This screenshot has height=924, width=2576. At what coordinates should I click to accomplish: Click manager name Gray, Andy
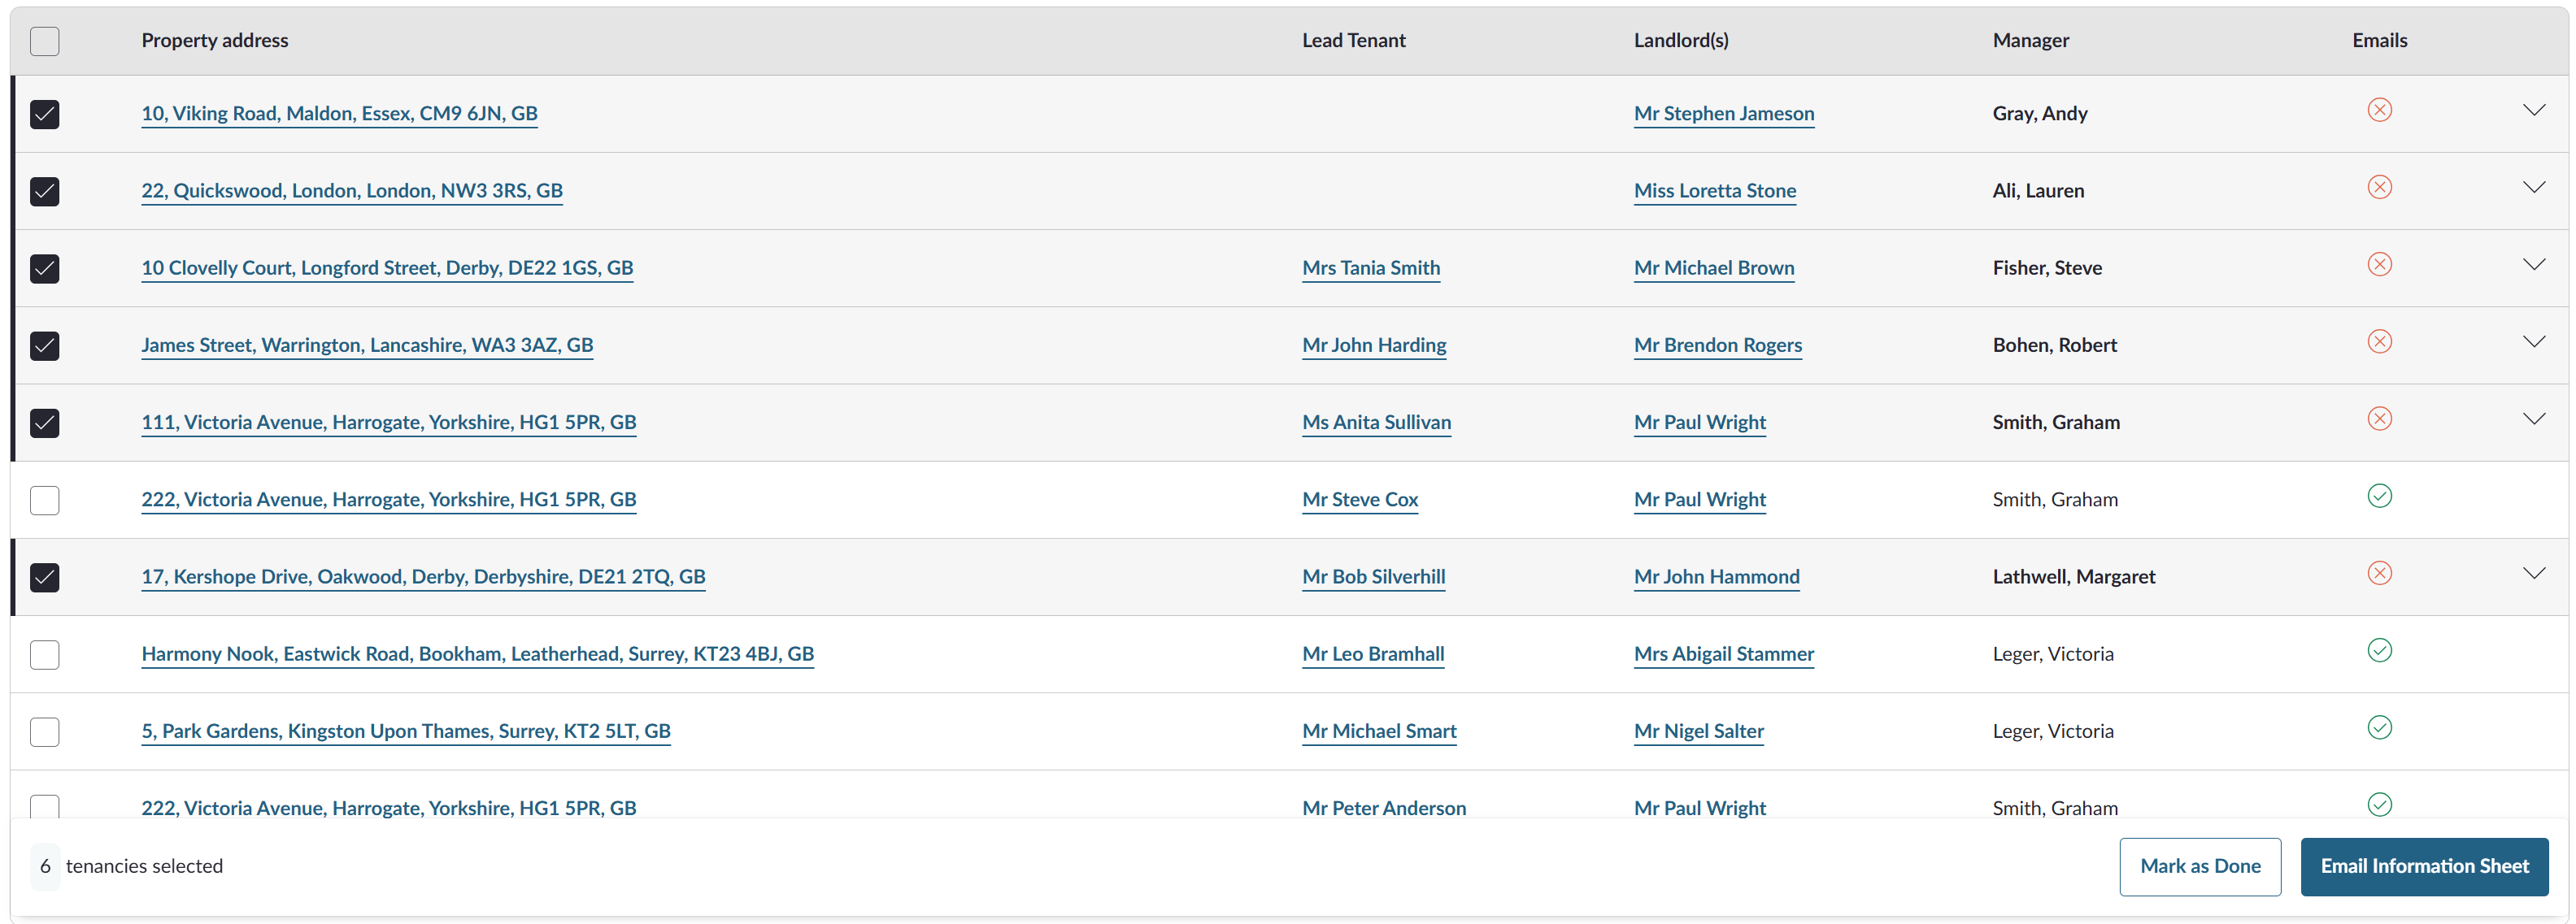2039,113
